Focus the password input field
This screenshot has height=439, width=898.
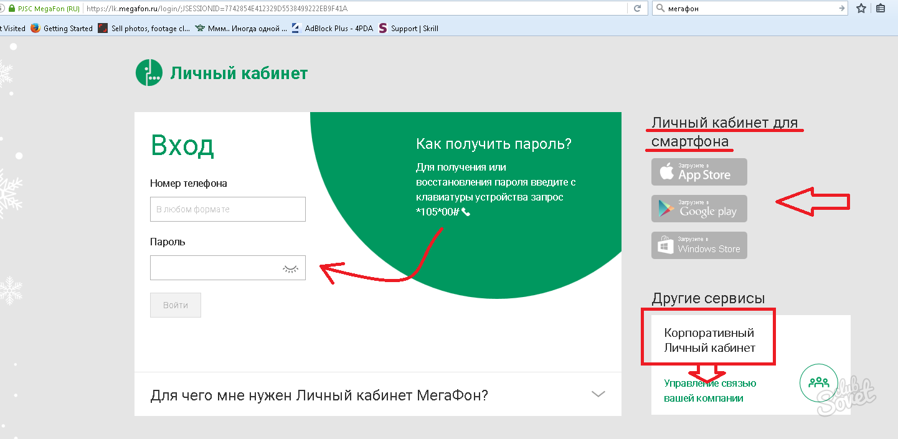228,268
